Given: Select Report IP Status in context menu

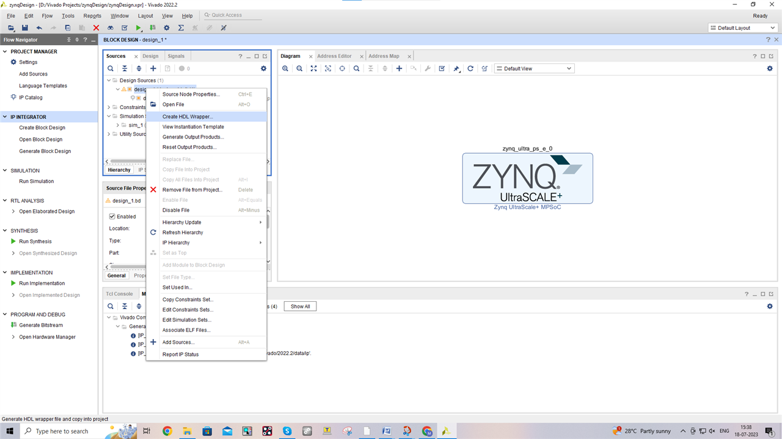Looking at the screenshot, I should pyautogui.click(x=206, y=354).
